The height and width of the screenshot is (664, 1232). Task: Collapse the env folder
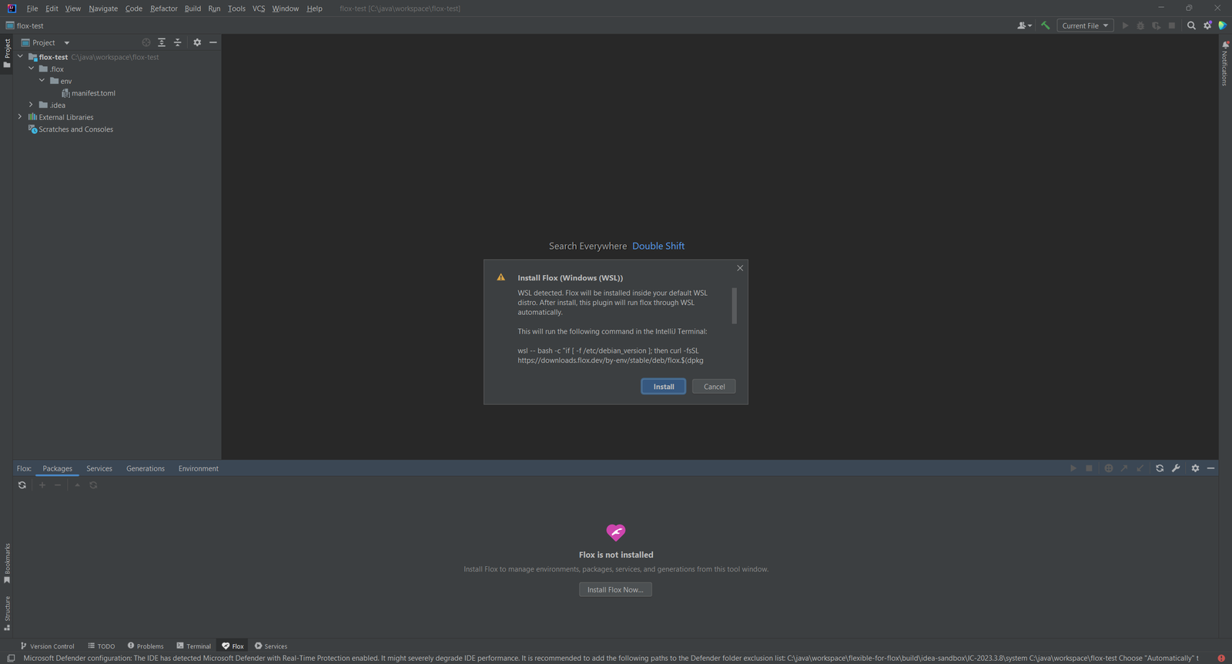42,81
